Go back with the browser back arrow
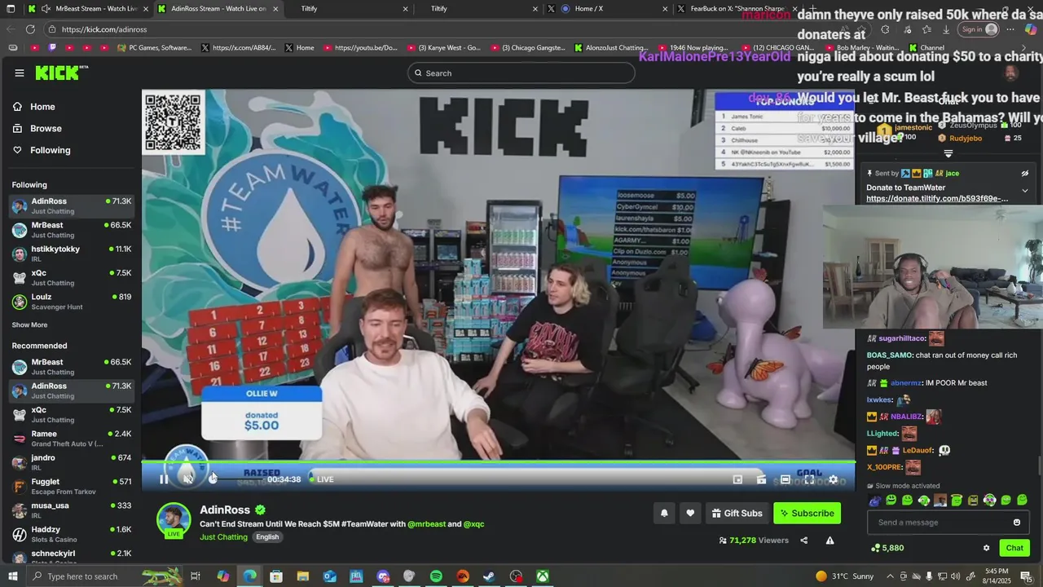 pyautogui.click(x=10, y=29)
